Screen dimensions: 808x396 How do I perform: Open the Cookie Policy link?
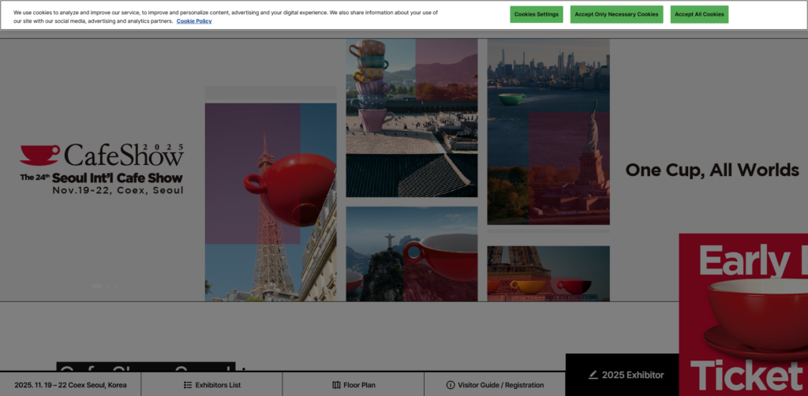coord(194,21)
